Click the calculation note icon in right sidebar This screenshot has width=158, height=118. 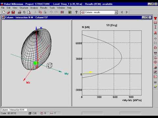point(155,72)
